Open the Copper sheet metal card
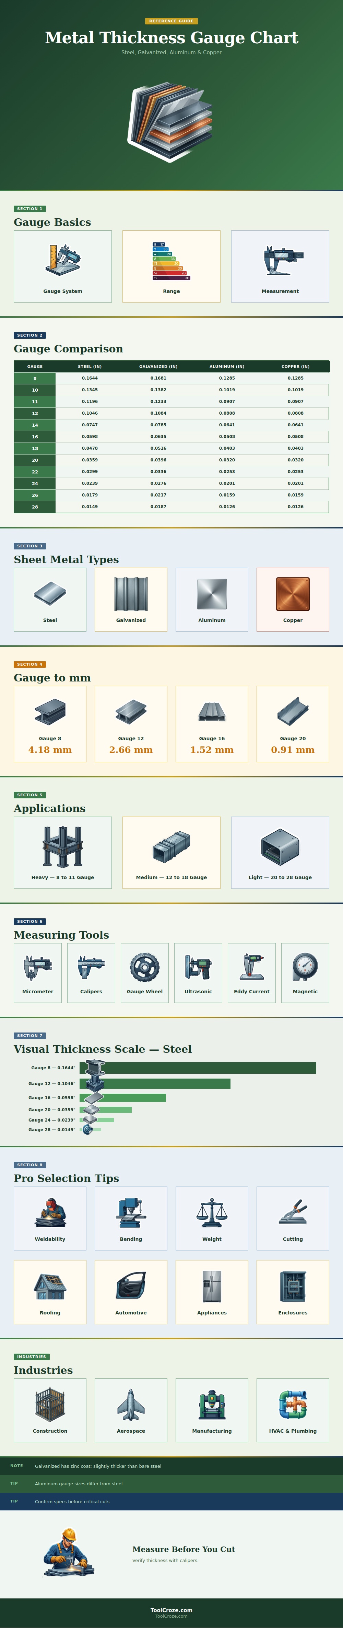Image resolution: width=343 pixels, height=1628 pixels. [x=293, y=599]
